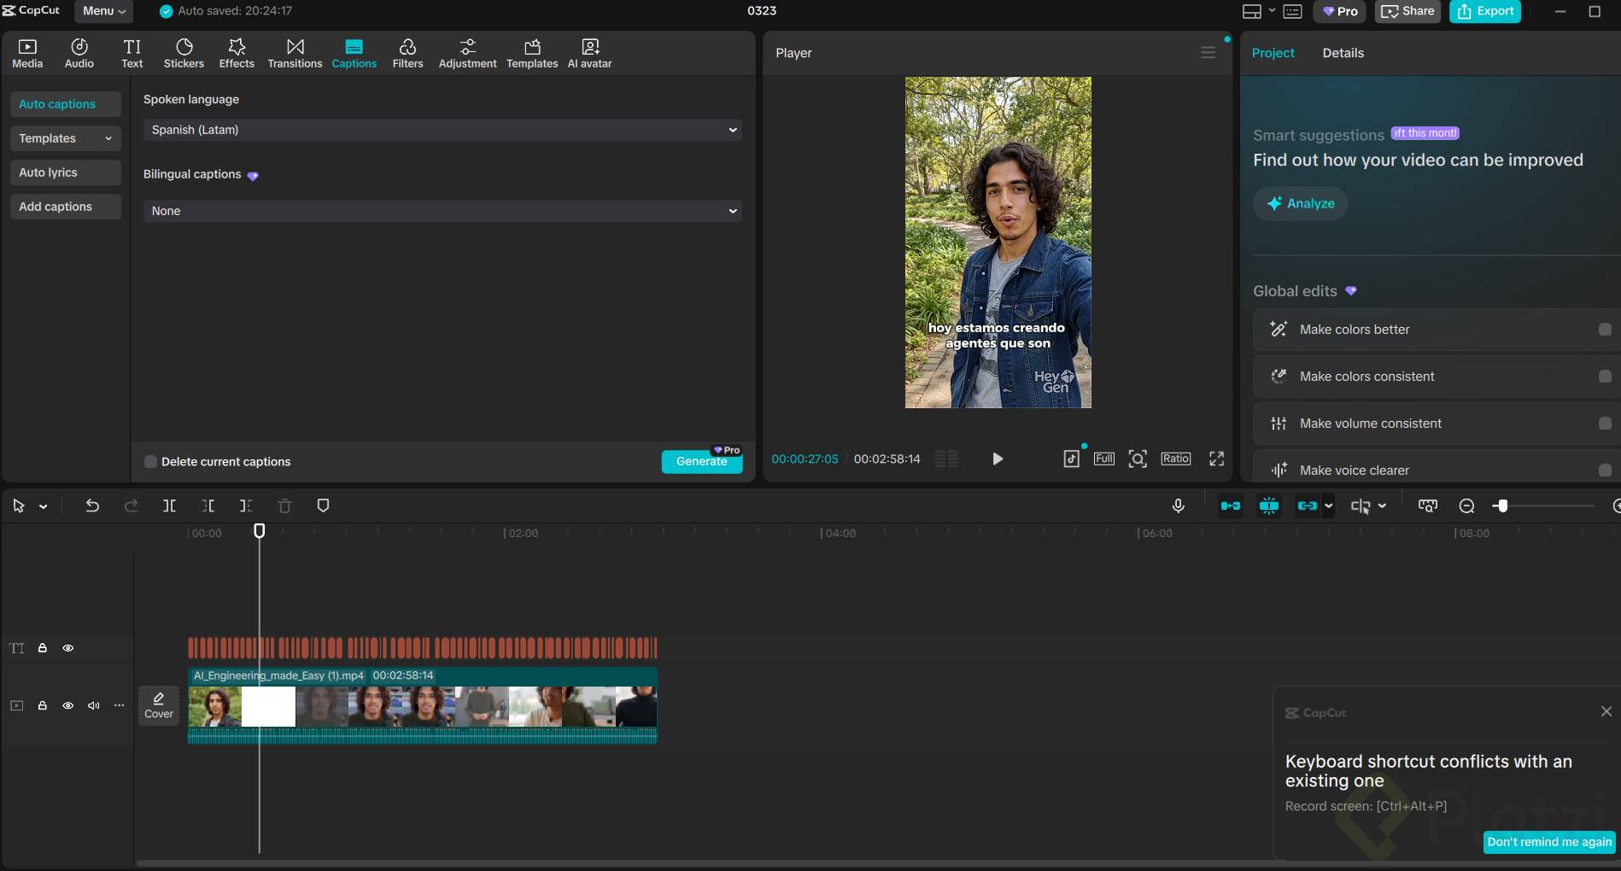Open the Effects panel
1621x871 pixels.
click(237, 52)
